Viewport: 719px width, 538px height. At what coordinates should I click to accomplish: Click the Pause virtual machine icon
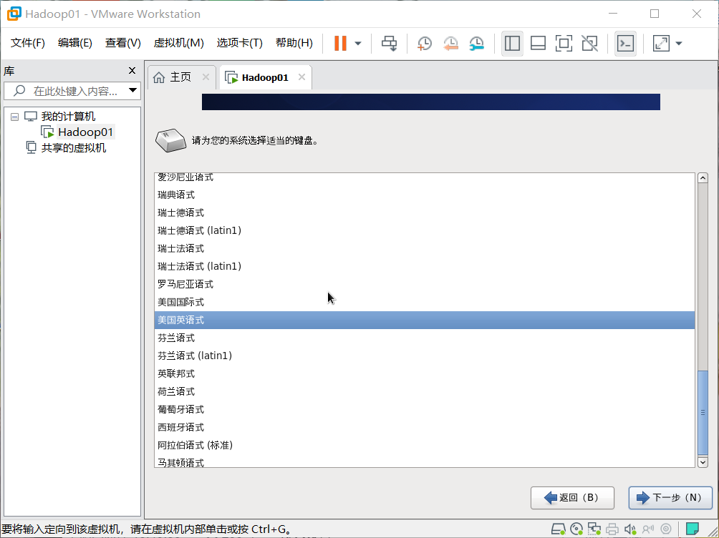pos(340,44)
